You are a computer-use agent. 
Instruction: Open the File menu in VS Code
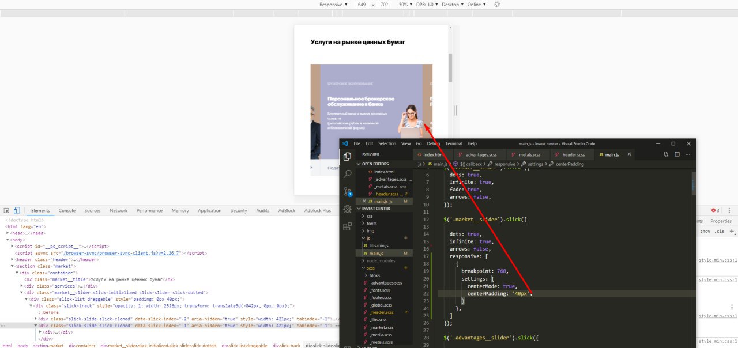click(357, 143)
